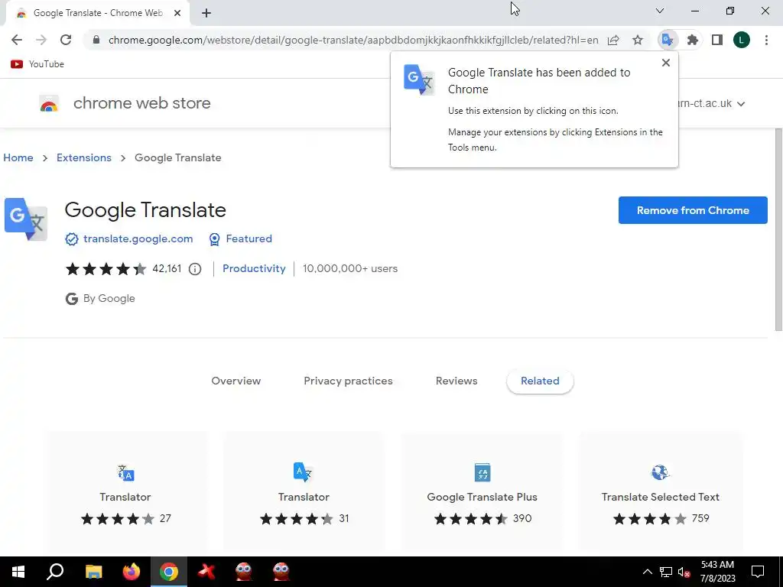Screen dimensions: 783x587
Task: Close the Google Translate browser tab
Action: (177, 14)
